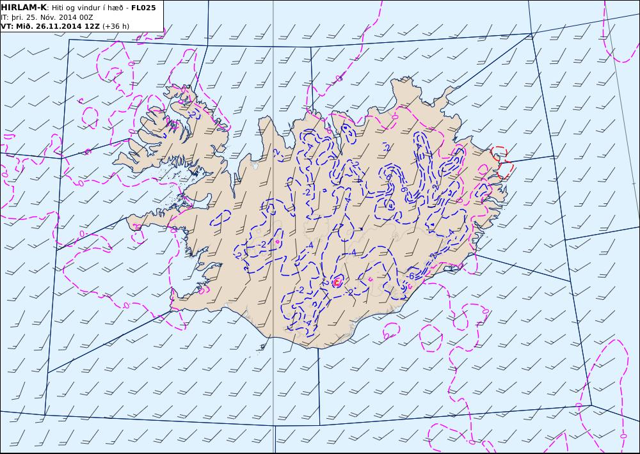This screenshot has width=640, height=454.
Task: Click the HIRLAM-K model title text
Action: (x=24, y=7)
